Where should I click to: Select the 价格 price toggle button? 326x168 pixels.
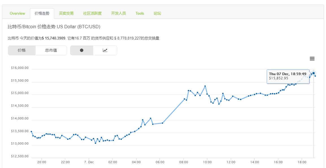point(22,50)
